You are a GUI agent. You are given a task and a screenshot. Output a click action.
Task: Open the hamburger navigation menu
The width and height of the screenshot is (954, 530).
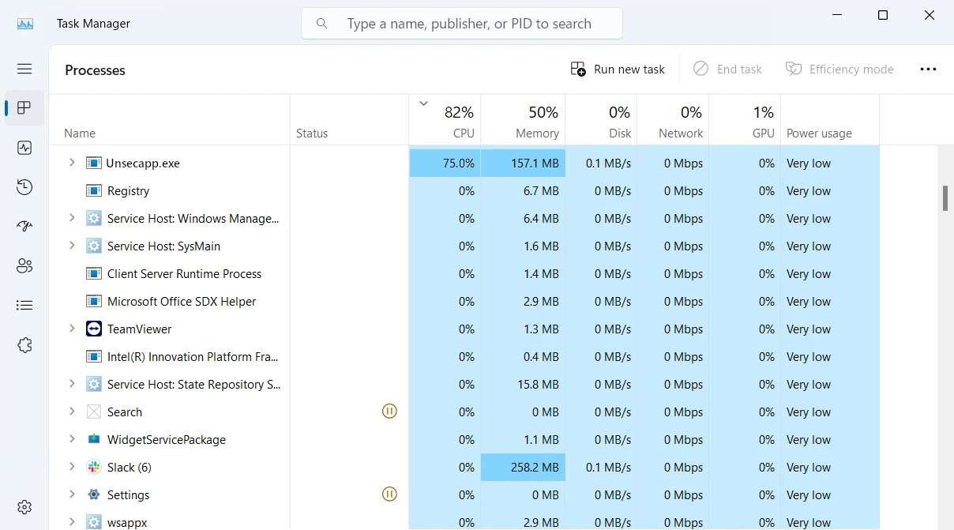pos(24,69)
